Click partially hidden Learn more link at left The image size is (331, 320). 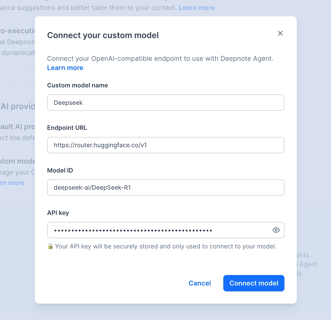pos(13,183)
